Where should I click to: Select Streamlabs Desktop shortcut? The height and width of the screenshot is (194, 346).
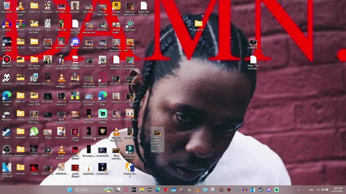click(x=102, y=116)
